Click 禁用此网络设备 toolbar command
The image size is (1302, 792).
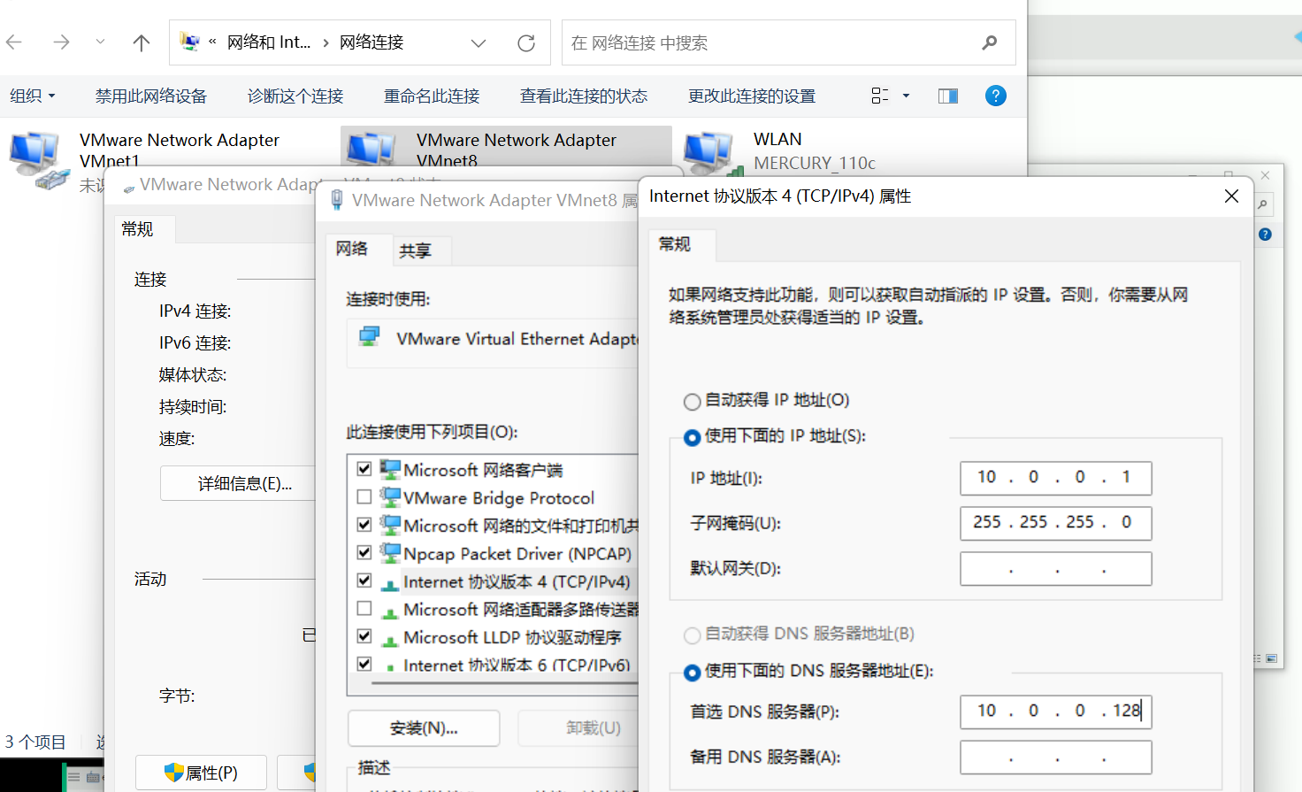(151, 96)
